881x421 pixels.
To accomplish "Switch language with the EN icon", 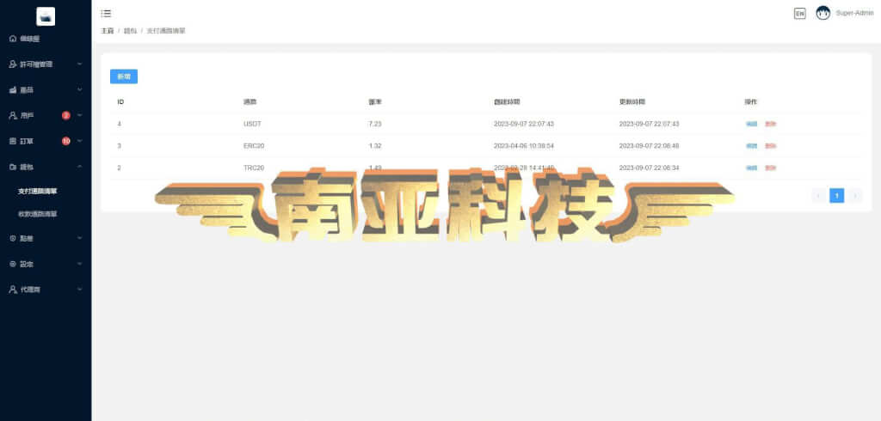I will coord(799,14).
